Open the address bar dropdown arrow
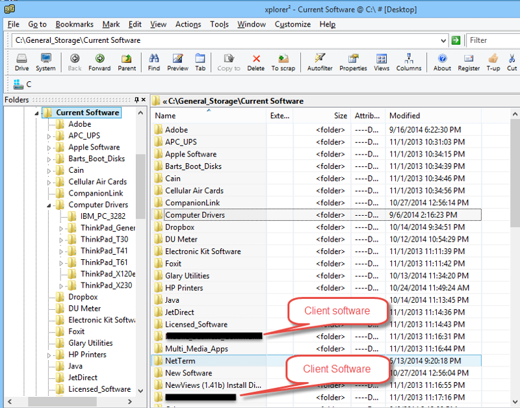Screen dimensions: 520x408 (443, 41)
